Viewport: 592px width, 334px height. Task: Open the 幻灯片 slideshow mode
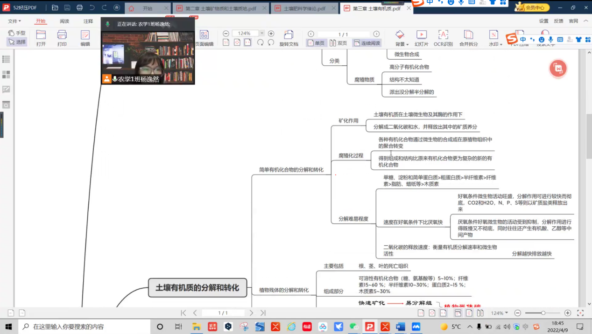421,37
